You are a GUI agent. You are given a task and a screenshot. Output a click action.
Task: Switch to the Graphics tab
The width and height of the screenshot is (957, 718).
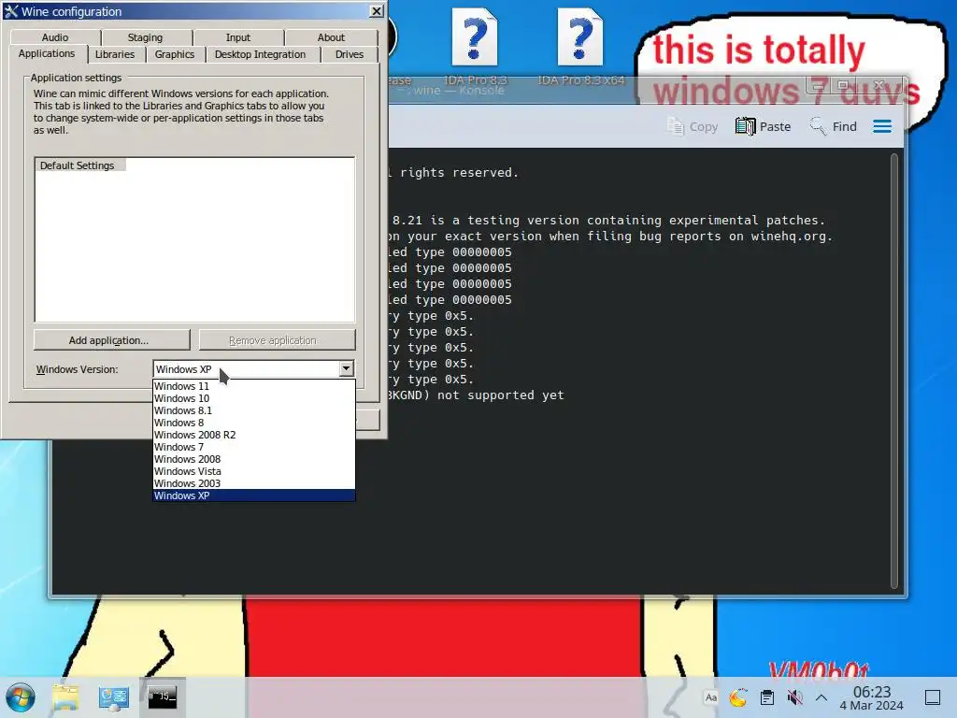coord(175,54)
